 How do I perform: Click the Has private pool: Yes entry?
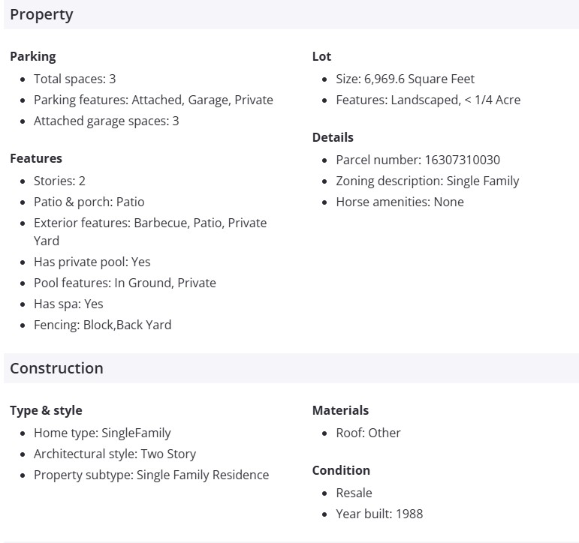[x=92, y=262]
